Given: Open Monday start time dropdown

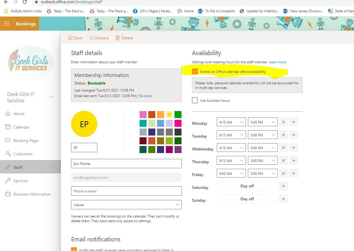Looking at the screenshot, I should tap(231, 122).
